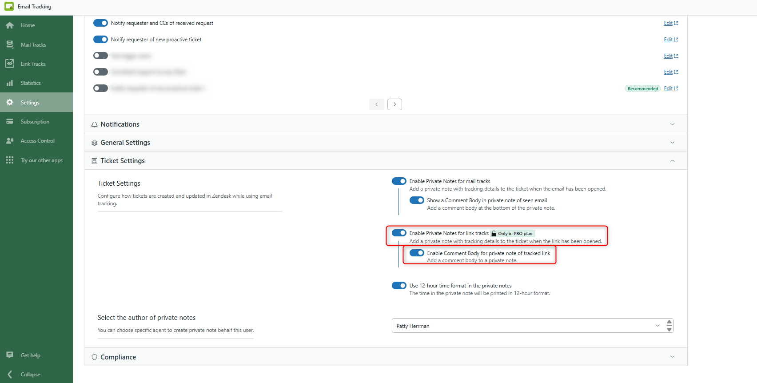Click Edit link beside the Recommended badge

[668, 88]
